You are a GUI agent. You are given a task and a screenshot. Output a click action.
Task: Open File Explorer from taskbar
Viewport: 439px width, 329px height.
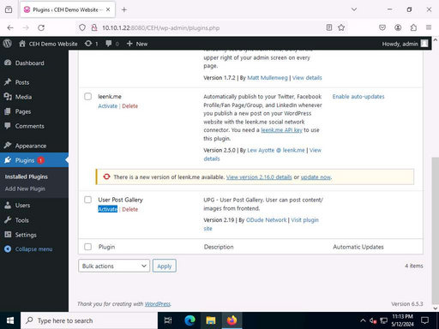click(x=211, y=320)
